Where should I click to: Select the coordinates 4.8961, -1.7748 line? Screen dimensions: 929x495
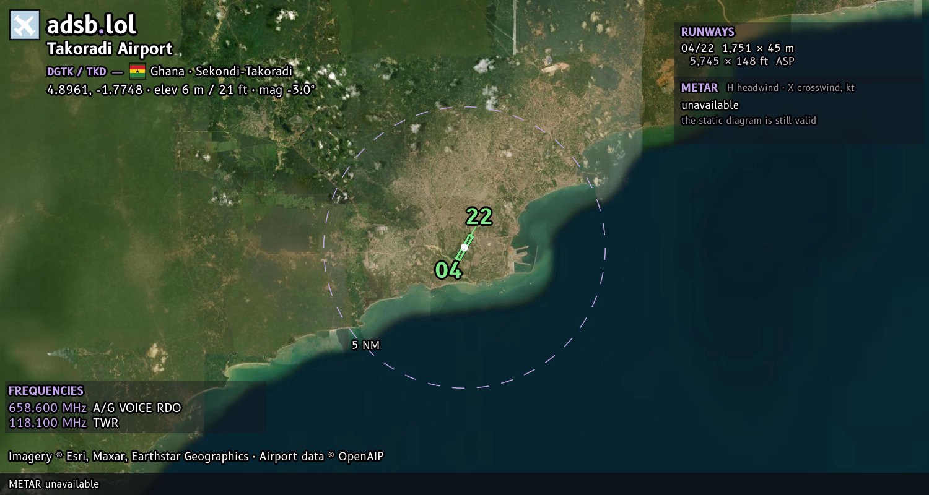click(181, 90)
